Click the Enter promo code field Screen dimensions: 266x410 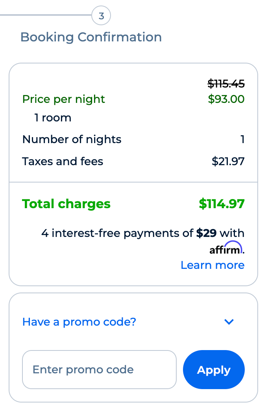click(99, 370)
